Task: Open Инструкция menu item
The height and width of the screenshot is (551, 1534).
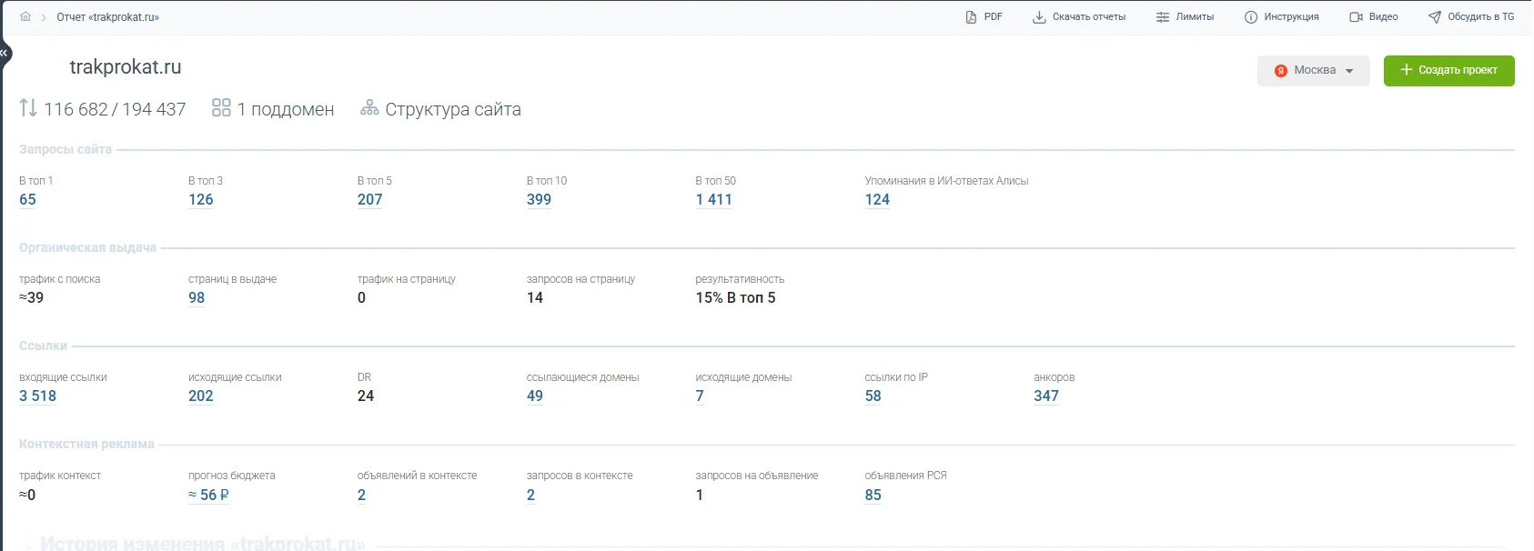Action: coord(1281,16)
